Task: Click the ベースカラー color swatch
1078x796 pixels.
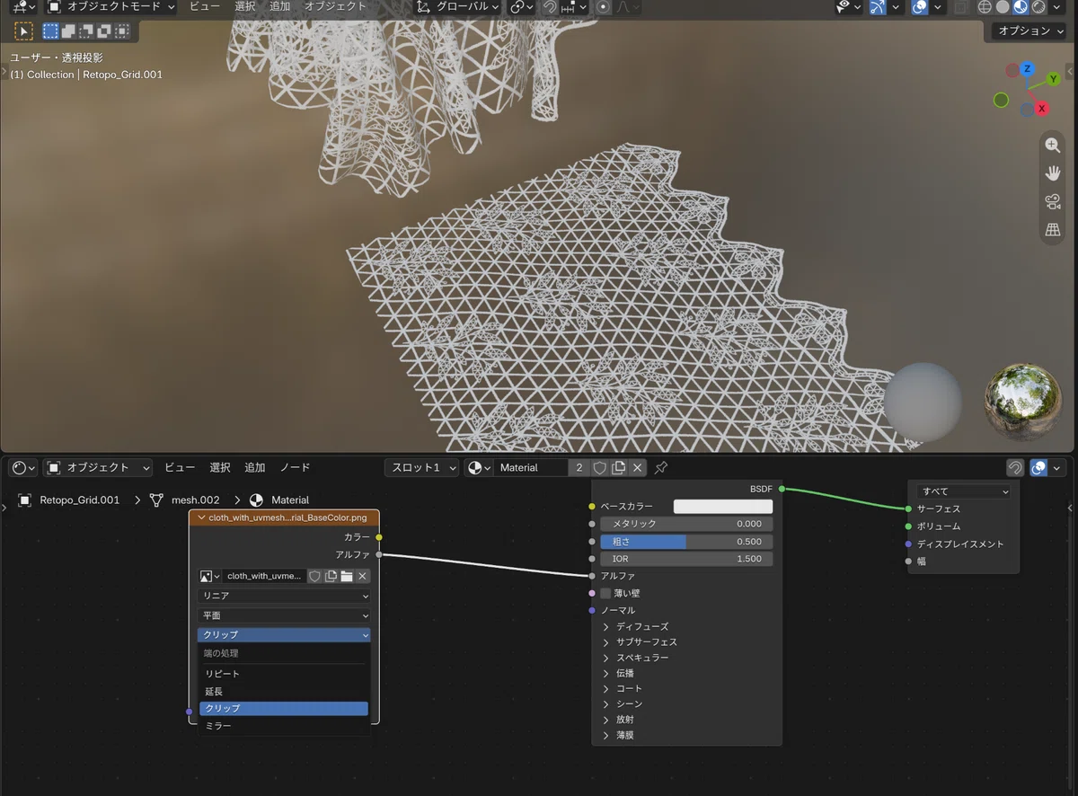Action: tap(723, 507)
